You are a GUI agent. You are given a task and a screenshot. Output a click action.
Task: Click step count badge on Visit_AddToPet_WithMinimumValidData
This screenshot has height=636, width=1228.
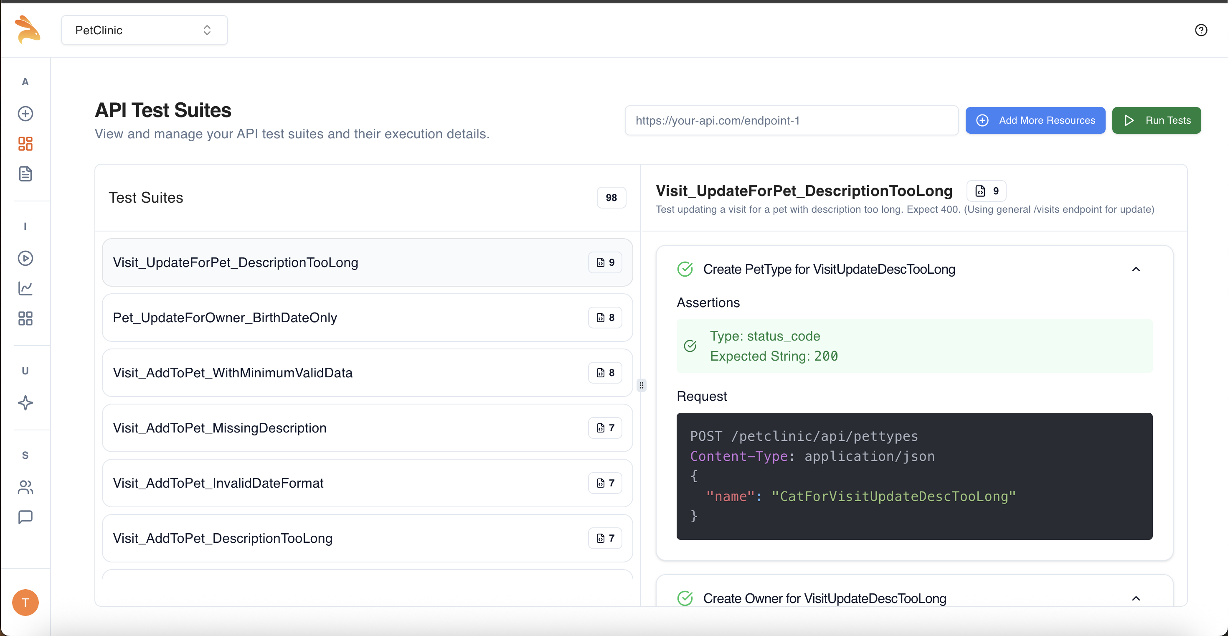coord(605,373)
